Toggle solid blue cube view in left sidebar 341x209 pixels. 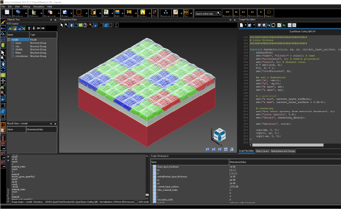[x=3, y=111]
